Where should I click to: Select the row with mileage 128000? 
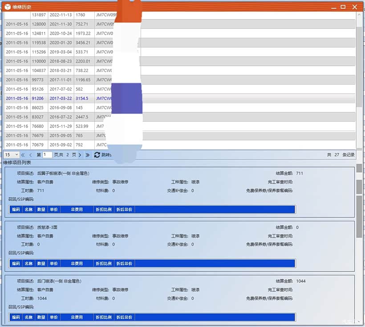[x=38, y=24]
